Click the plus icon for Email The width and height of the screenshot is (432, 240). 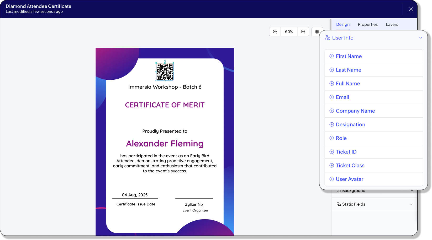tap(332, 97)
